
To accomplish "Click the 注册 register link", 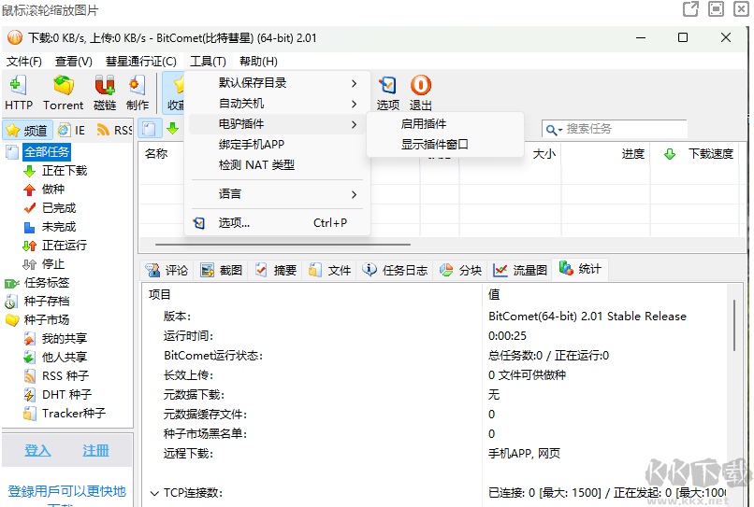I will [95, 450].
